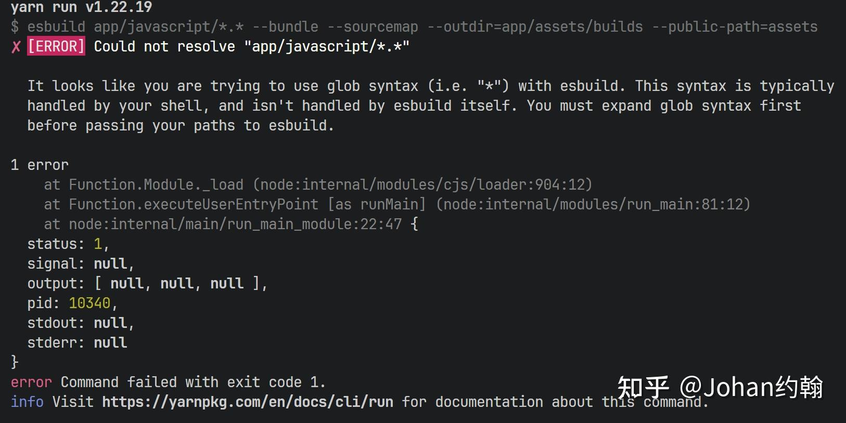Click the red "error" label at the bottom
This screenshot has height=423, width=846.
[x=31, y=382]
